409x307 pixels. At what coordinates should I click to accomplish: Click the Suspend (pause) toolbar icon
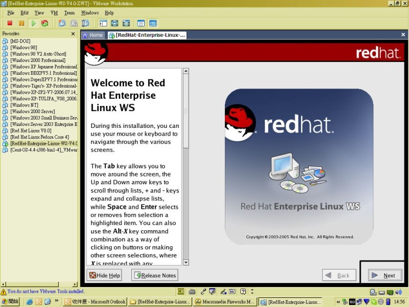tap(21, 23)
